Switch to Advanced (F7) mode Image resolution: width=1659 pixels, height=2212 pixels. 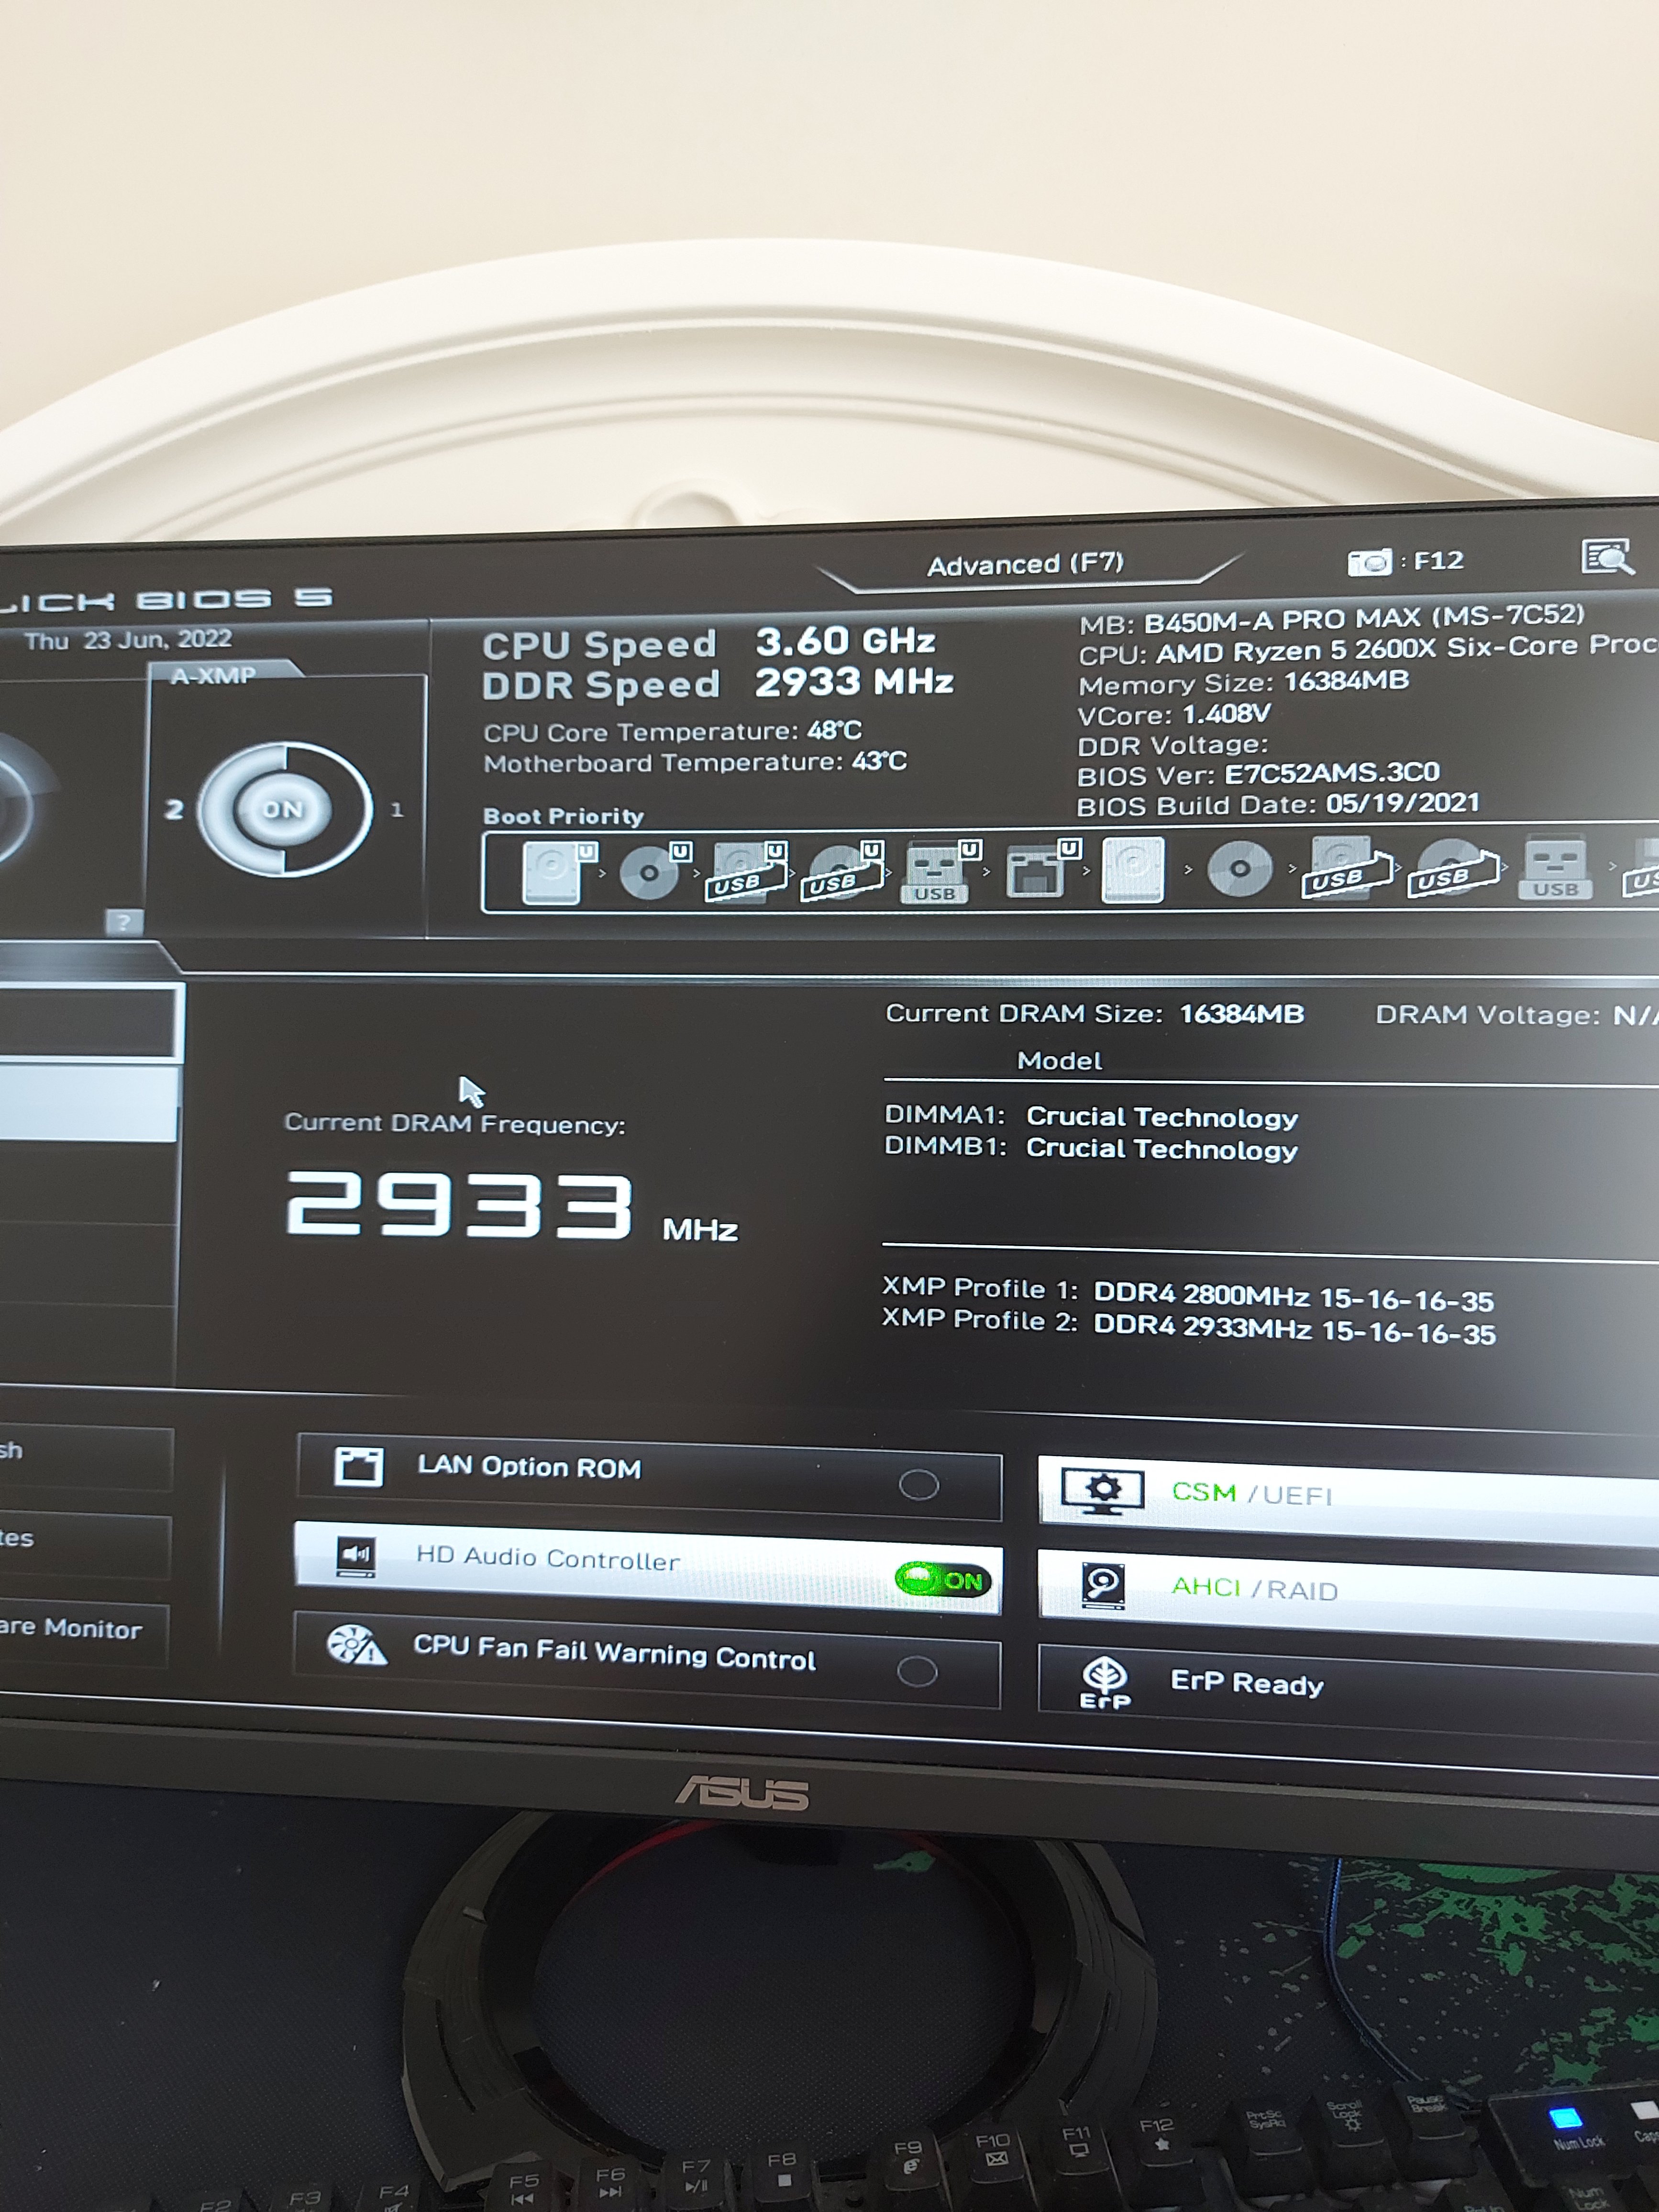click(1025, 565)
